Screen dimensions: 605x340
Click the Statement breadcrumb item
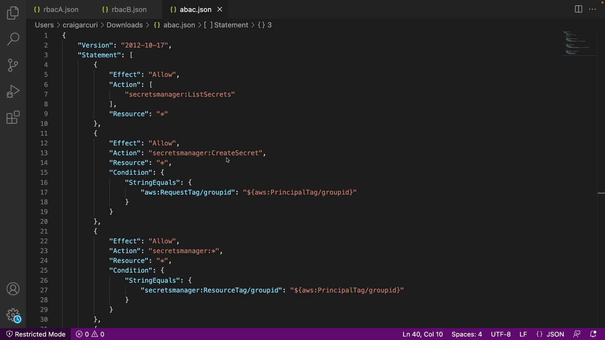click(x=231, y=25)
